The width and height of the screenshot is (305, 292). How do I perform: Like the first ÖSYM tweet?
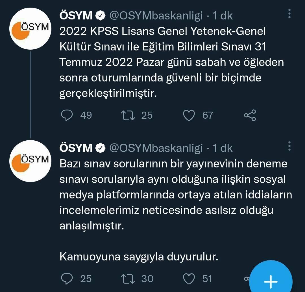(189, 115)
